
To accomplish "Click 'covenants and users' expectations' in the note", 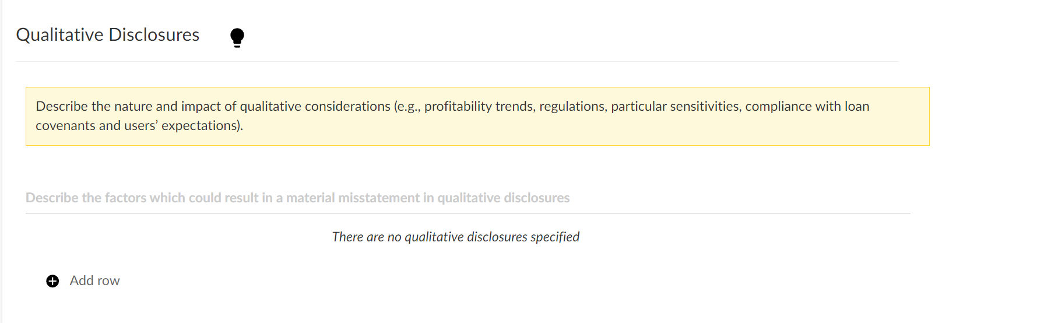I will coord(139,125).
